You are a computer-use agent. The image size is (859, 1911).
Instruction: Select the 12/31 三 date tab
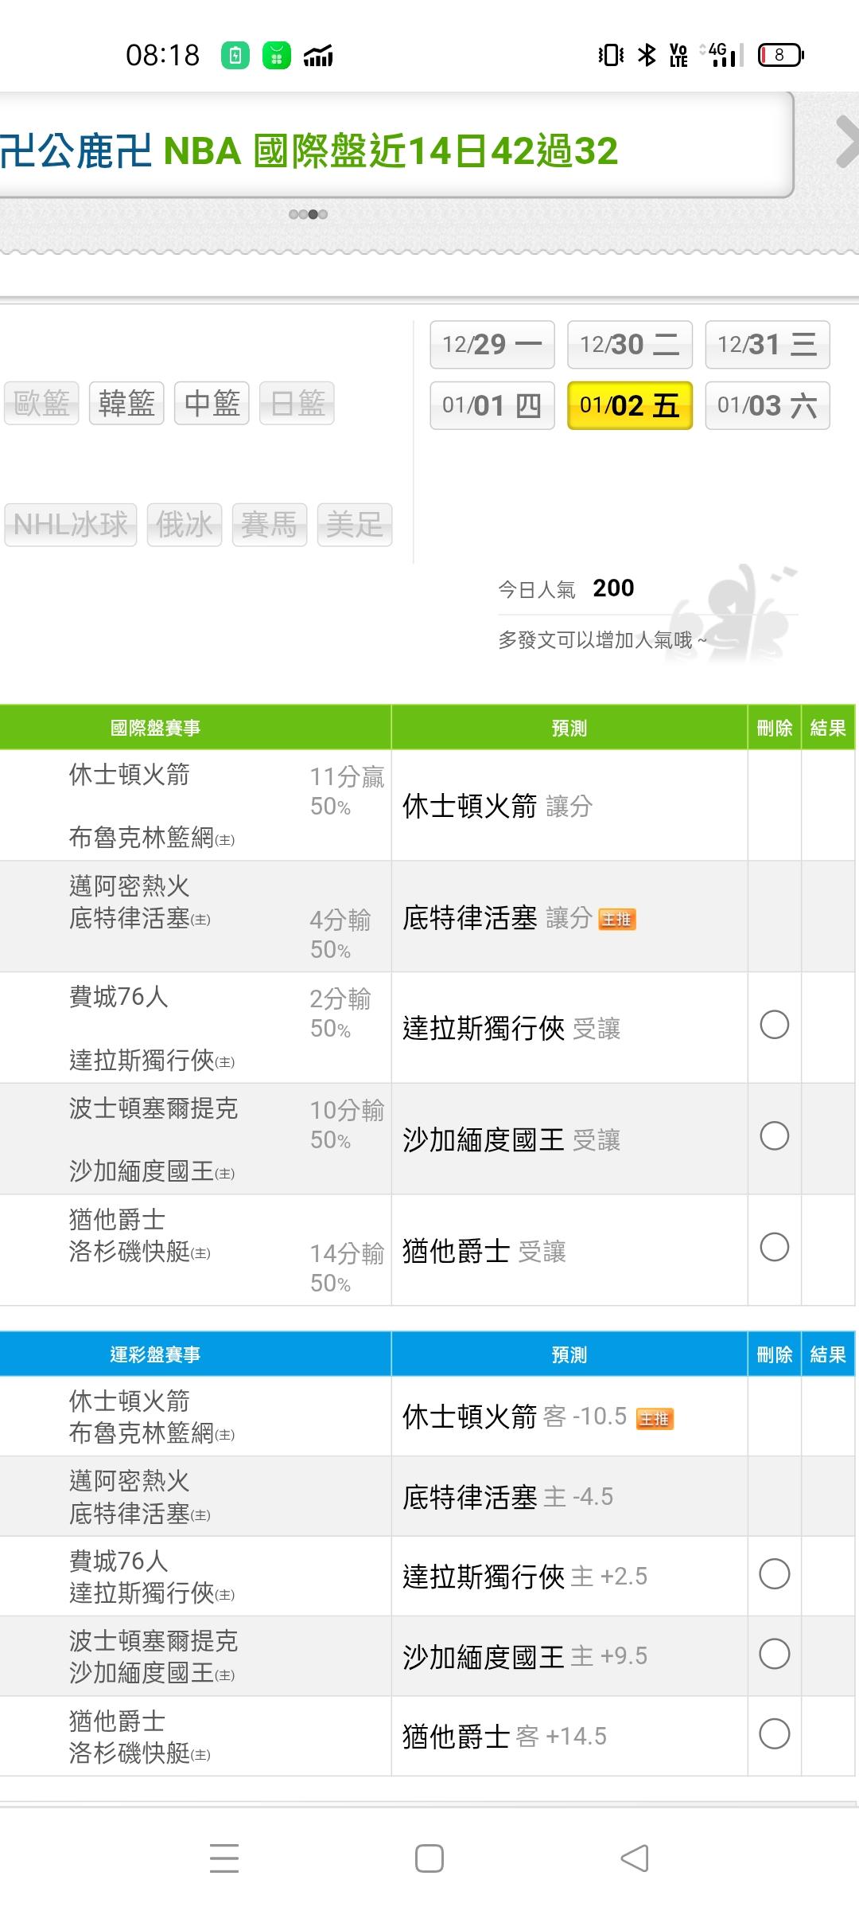tap(768, 345)
